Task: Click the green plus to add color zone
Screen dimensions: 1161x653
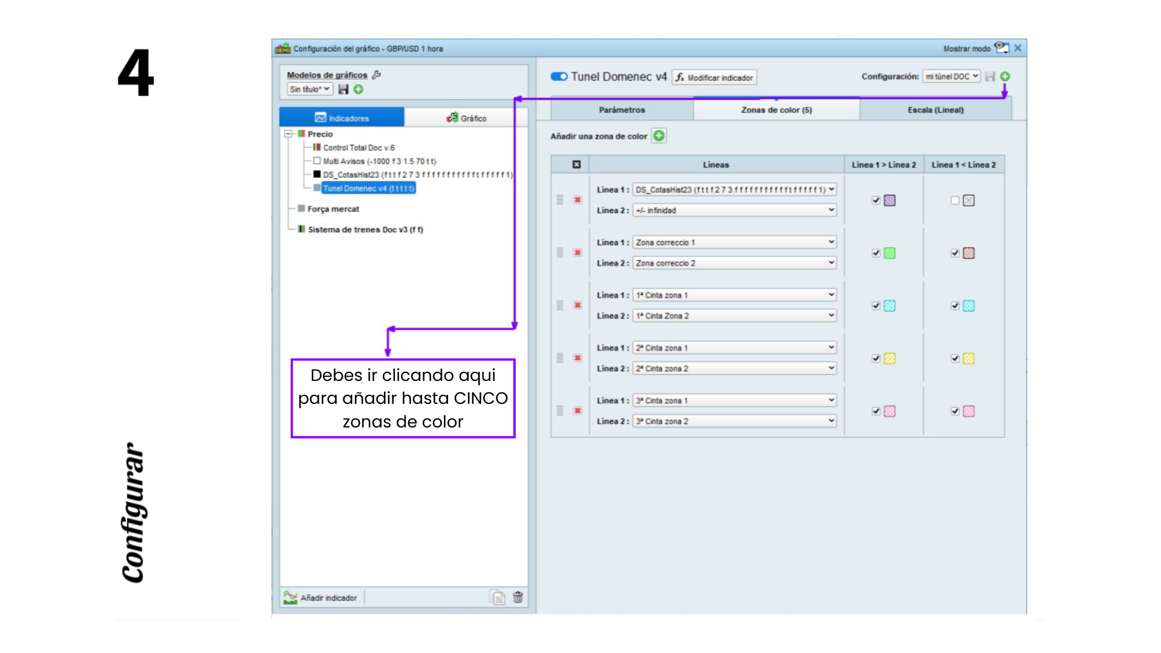Action: click(x=659, y=136)
